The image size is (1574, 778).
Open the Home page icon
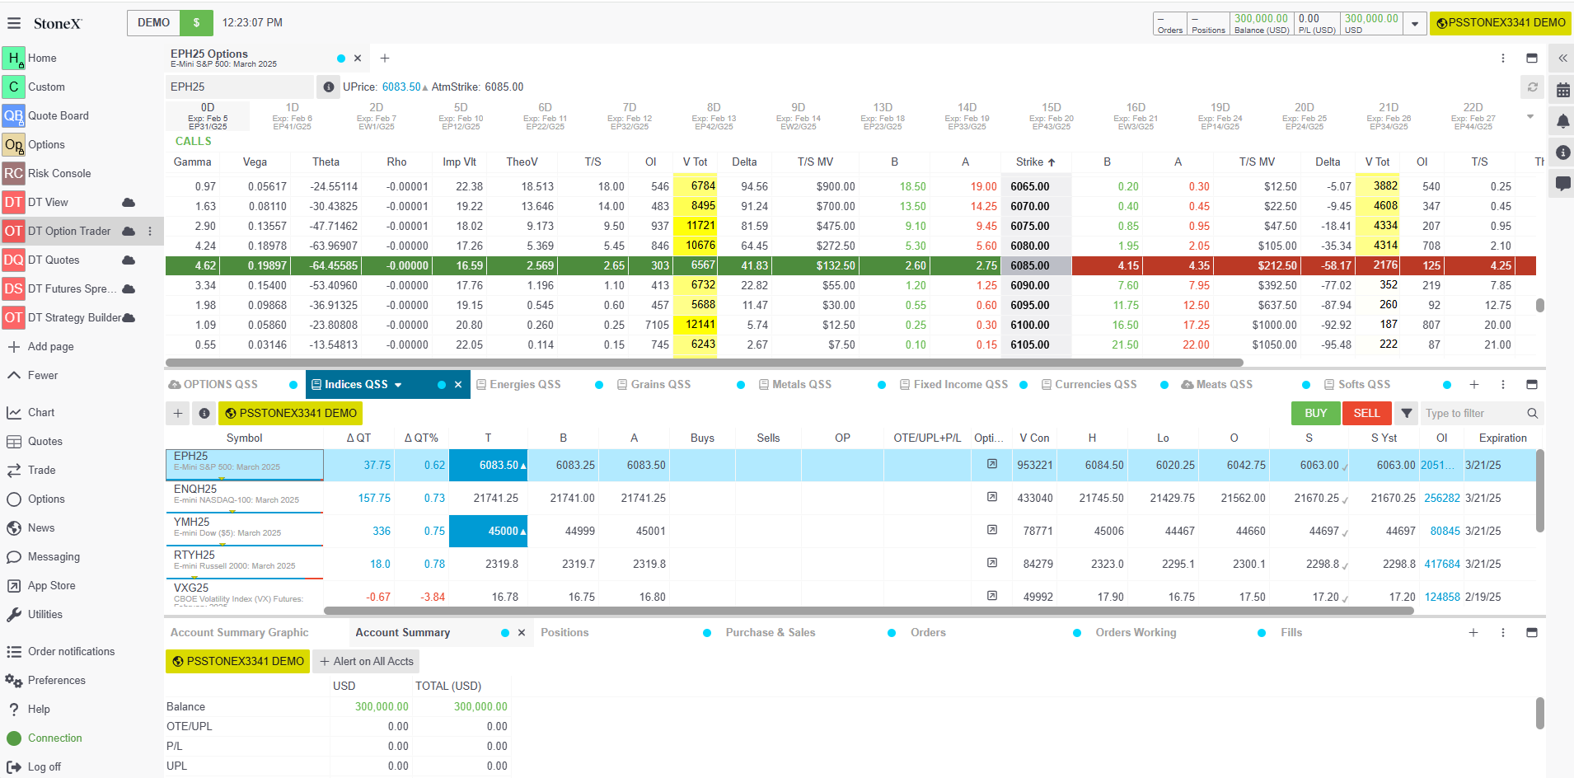pyautogui.click(x=13, y=58)
